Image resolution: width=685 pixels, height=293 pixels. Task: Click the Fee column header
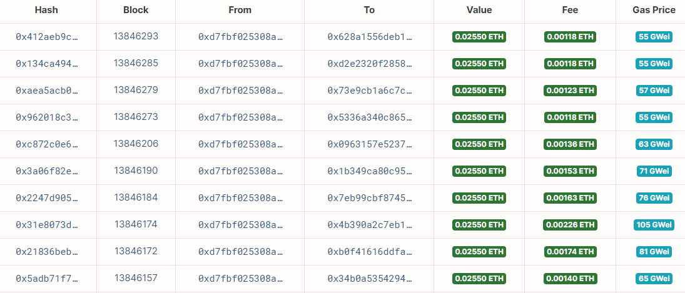click(x=570, y=10)
